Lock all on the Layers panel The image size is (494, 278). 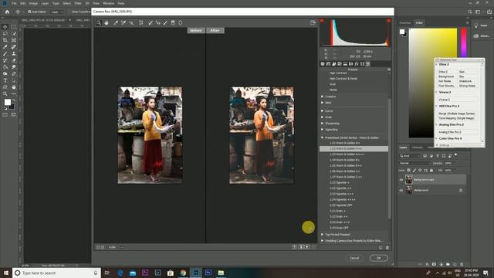click(x=431, y=170)
